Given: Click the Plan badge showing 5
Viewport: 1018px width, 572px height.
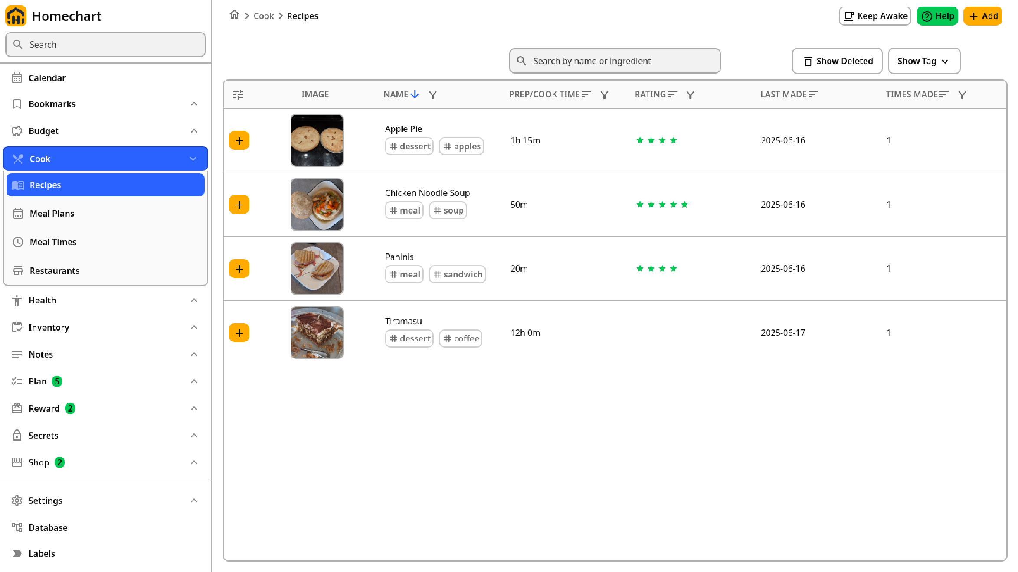Looking at the screenshot, I should click(x=57, y=381).
